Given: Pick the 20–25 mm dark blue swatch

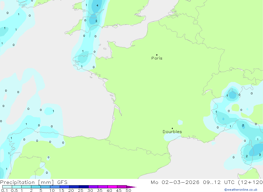Looking at the screenshot, I should click(74, 187).
